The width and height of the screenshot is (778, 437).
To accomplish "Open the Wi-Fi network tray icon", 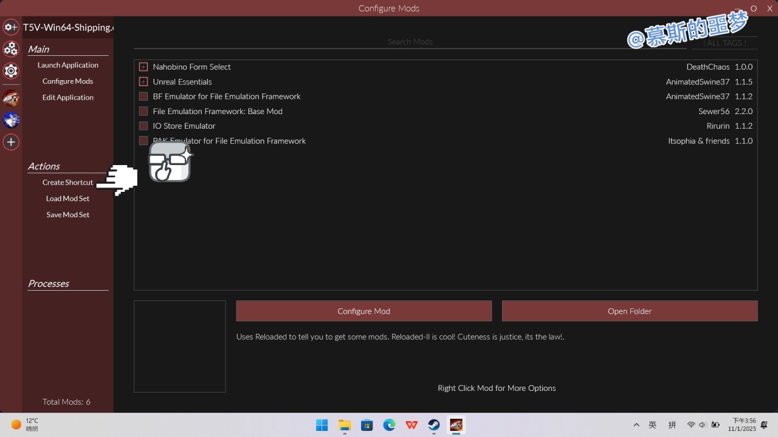I will 691,425.
